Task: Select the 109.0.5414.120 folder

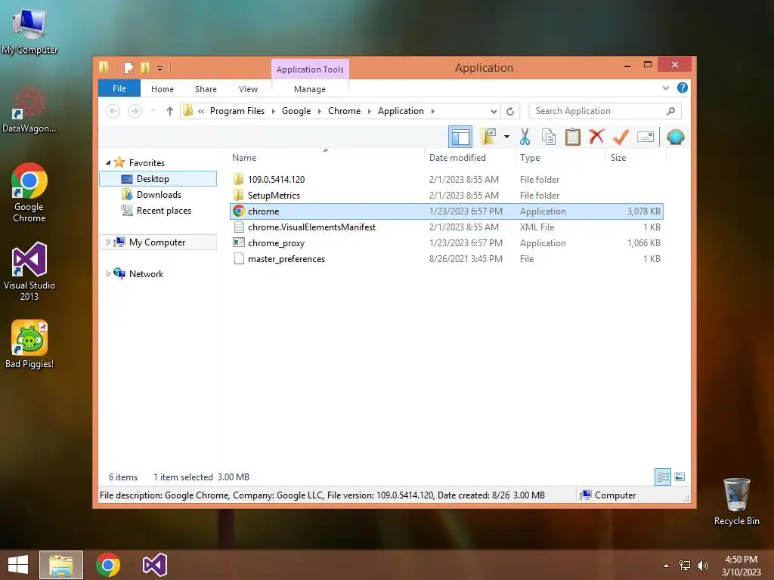Action: pyautogui.click(x=447, y=180)
